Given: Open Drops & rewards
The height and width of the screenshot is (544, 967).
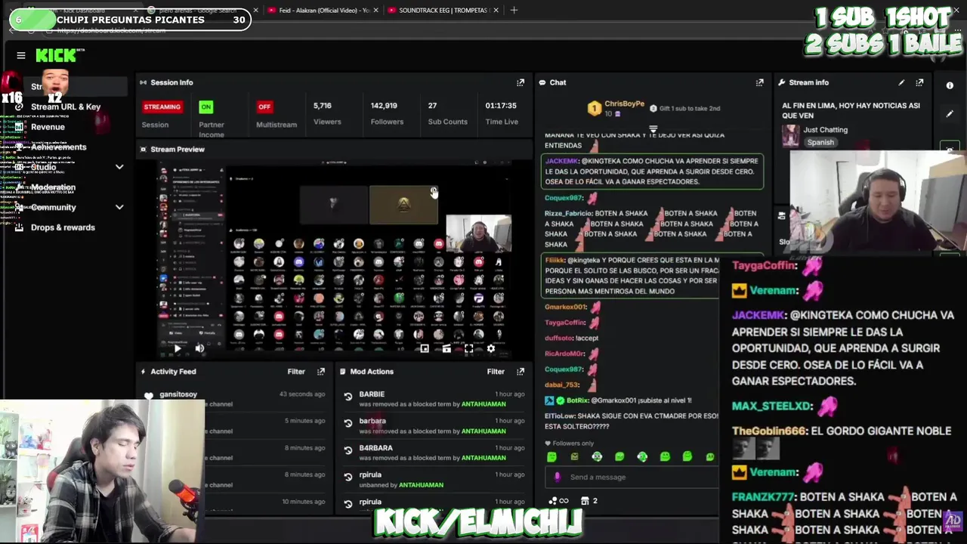Looking at the screenshot, I should (x=63, y=227).
